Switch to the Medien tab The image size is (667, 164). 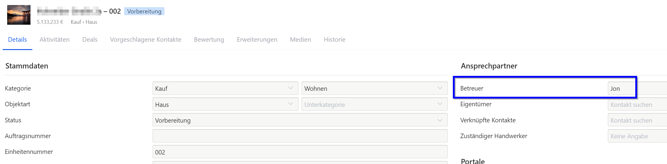[x=300, y=40]
